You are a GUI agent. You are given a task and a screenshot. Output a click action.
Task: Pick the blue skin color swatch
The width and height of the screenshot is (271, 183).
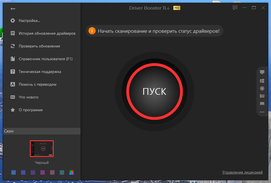[14, 172]
